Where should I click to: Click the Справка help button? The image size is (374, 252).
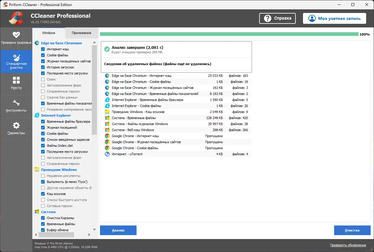tap(277, 18)
